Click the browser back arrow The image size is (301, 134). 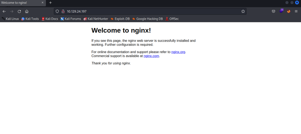(4, 11)
